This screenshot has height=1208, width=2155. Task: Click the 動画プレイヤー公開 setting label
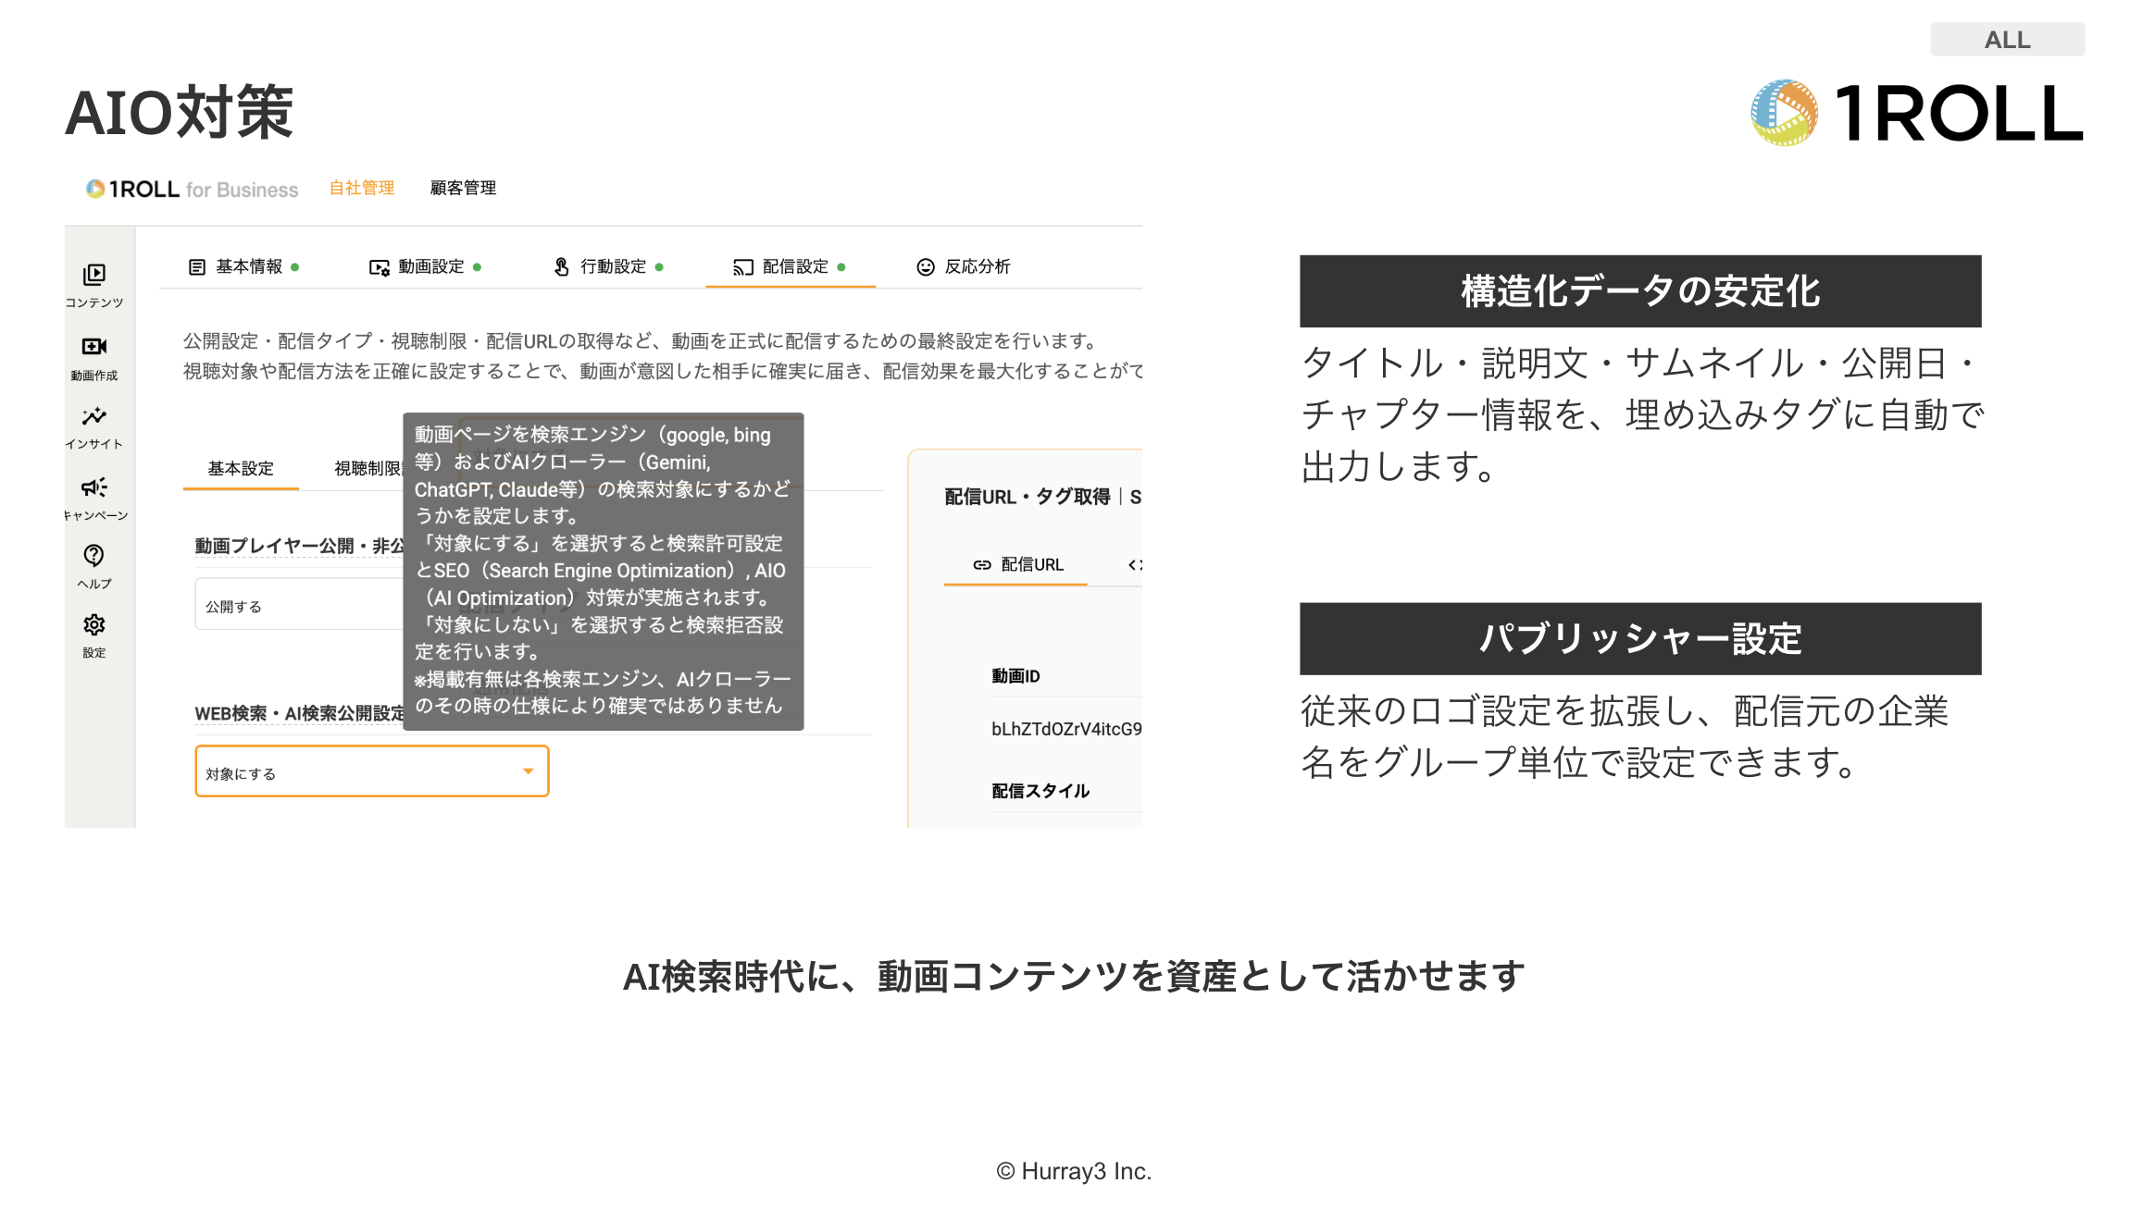pyautogui.click(x=299, y=546)
